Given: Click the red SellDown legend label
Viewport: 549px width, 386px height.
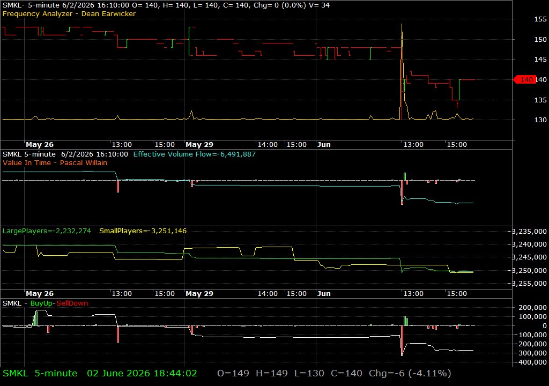Looking at the screenshot, I should pyautogui.click(x=72, y=303).
